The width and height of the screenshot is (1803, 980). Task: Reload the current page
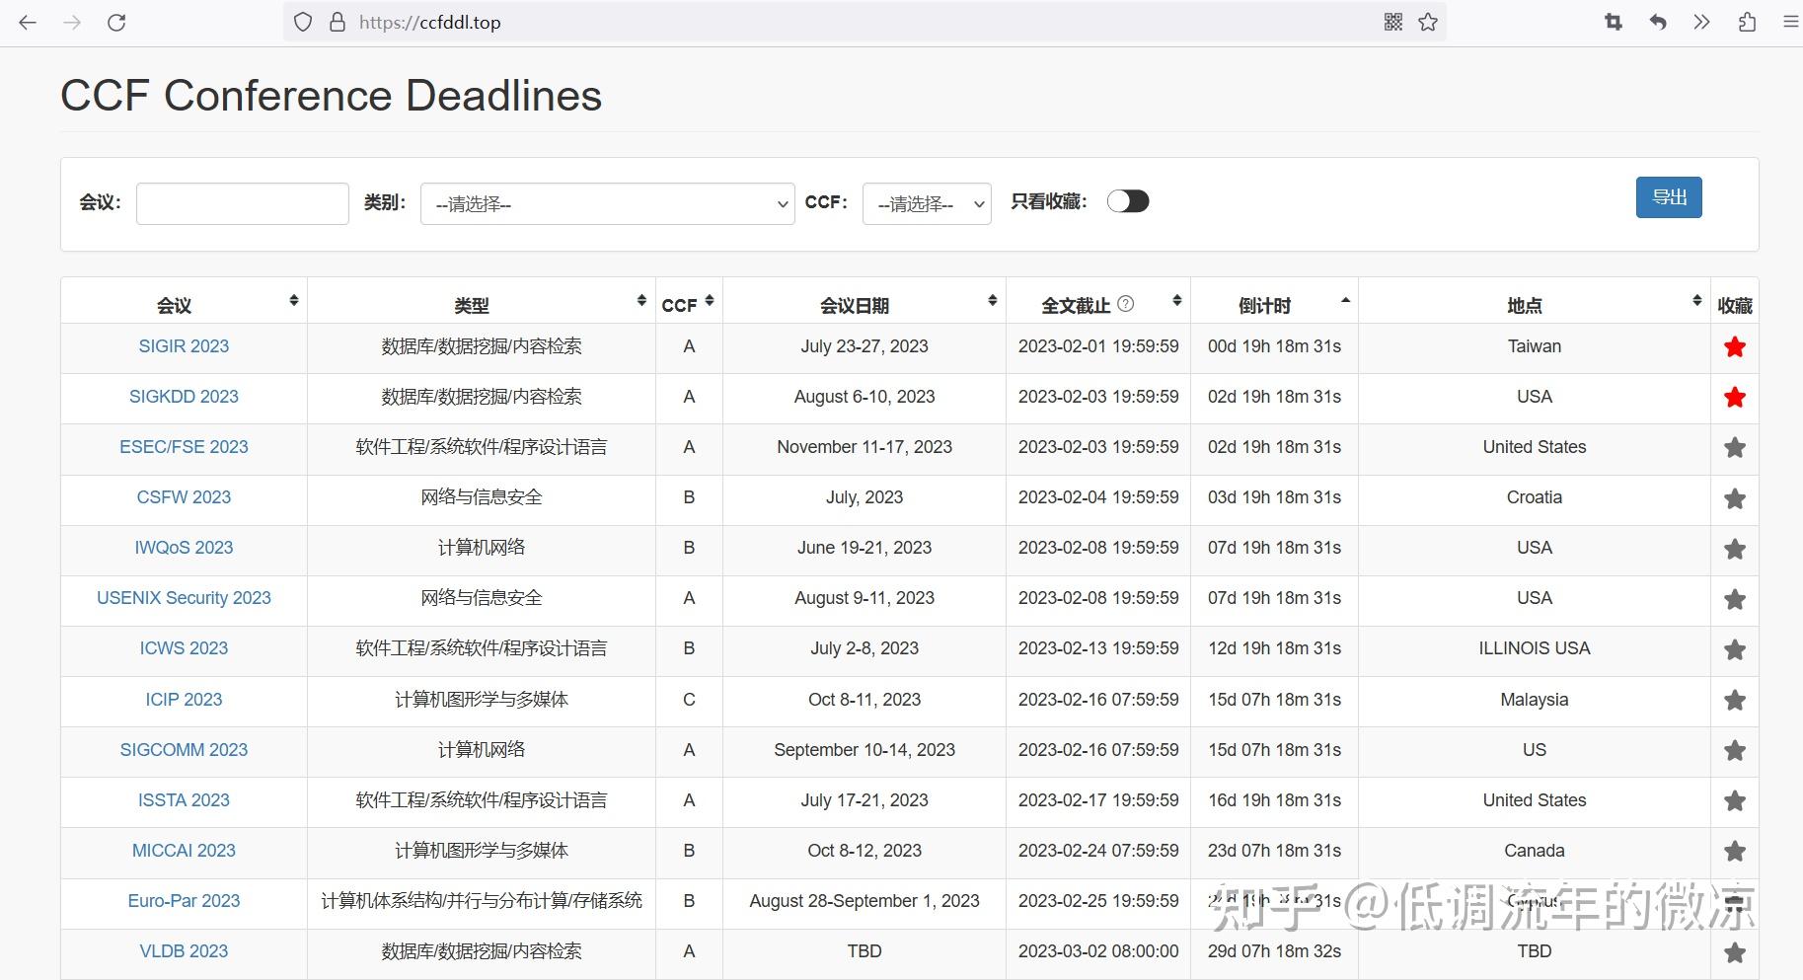pos(116,21)
